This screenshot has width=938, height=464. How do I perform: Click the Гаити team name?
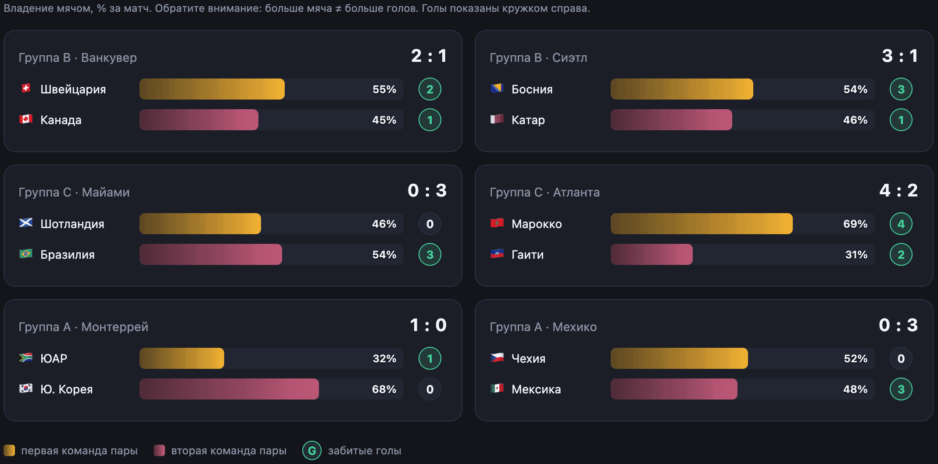(527, 255)
